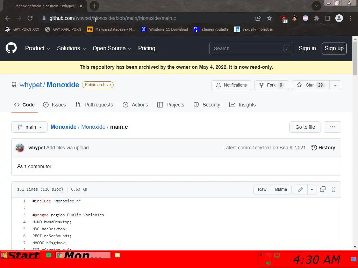
Task: Open whypet owner profile link
Action: point(31,85)
